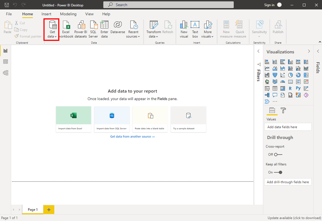The width and height of the screenshot is (322, 221).
Task: Open the Modeling ribbon tab
Action: click(68, 14)
